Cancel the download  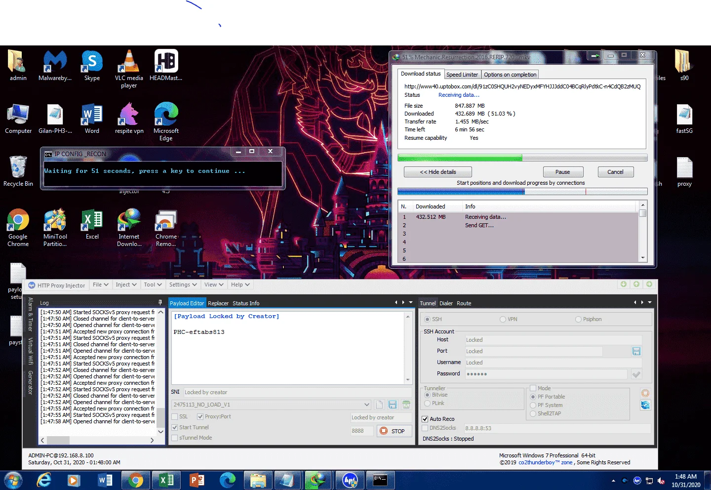615,172
